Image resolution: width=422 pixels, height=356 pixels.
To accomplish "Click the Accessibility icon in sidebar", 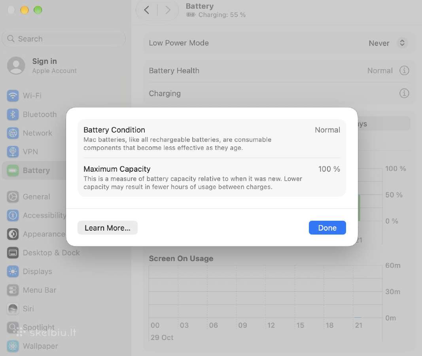I will point(13,215).
